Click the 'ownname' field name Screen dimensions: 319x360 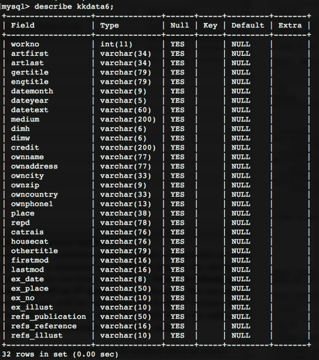[27, 157]
